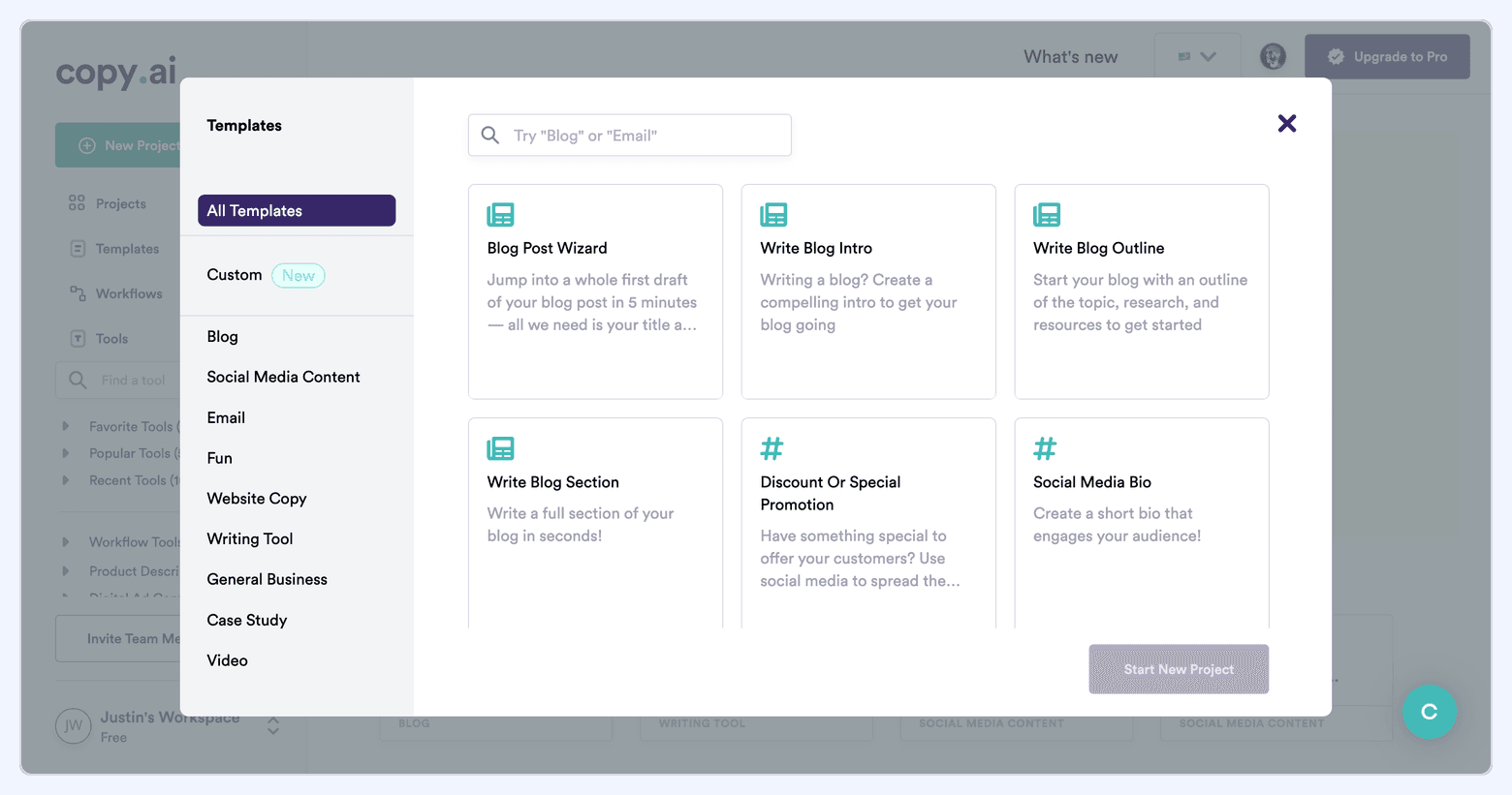Collapse the Justin's Workspace selector
Image resolution: width=1512 pixels, height=795 pixels.
(272, 725)
